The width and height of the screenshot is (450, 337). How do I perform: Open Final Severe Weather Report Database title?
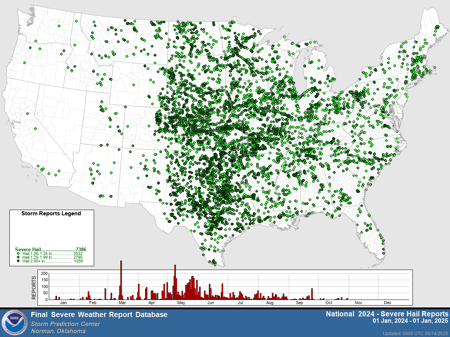(99, 315)
